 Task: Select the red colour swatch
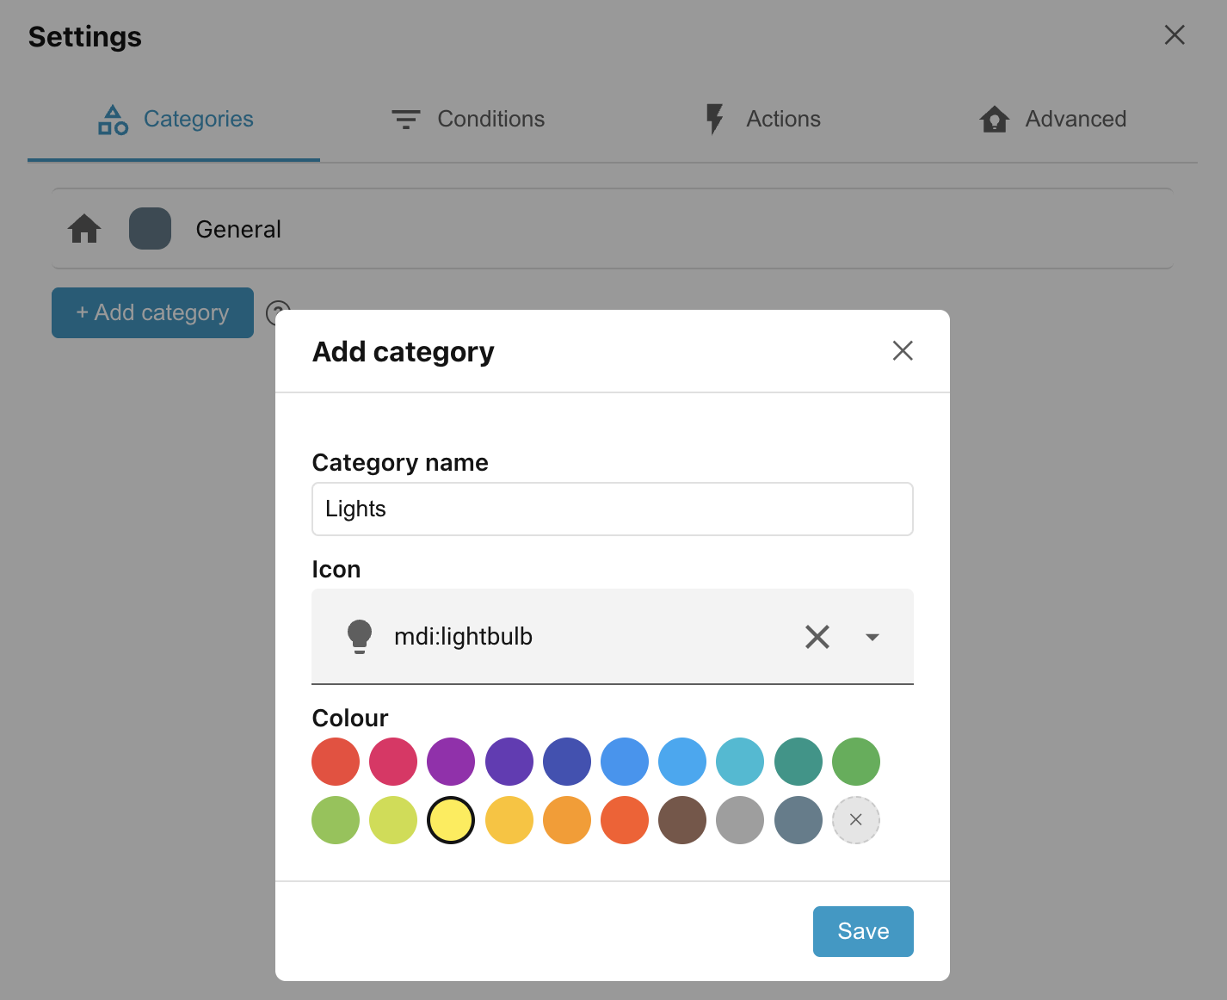tap(336, 762)
